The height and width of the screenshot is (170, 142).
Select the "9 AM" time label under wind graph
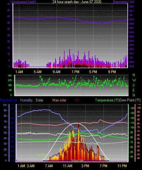click(56, 72)
